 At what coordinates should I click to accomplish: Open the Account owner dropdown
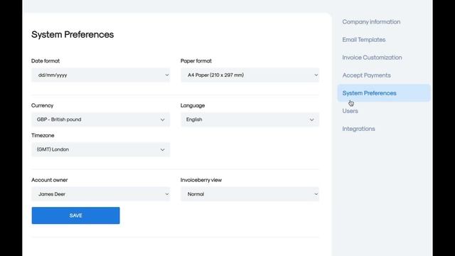101,194
